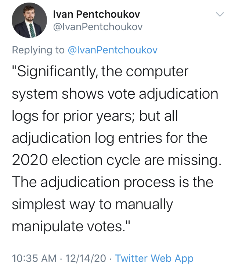Click the 10:35 AM timestamp

pos(34,258)
